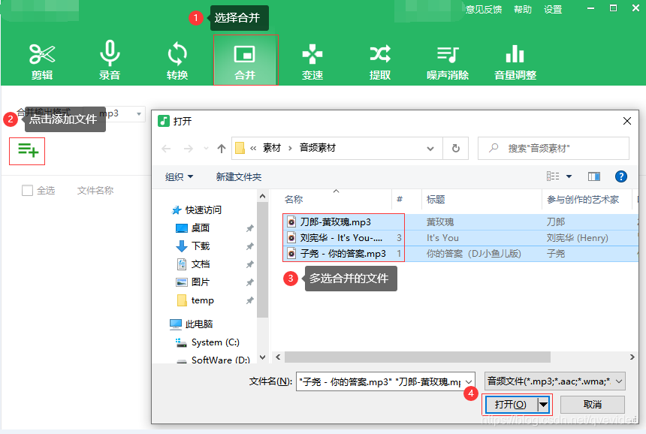The height and width of the screenshot is (434, 646).
Task: Sort files by # track column
Action: tap(399, 199)
